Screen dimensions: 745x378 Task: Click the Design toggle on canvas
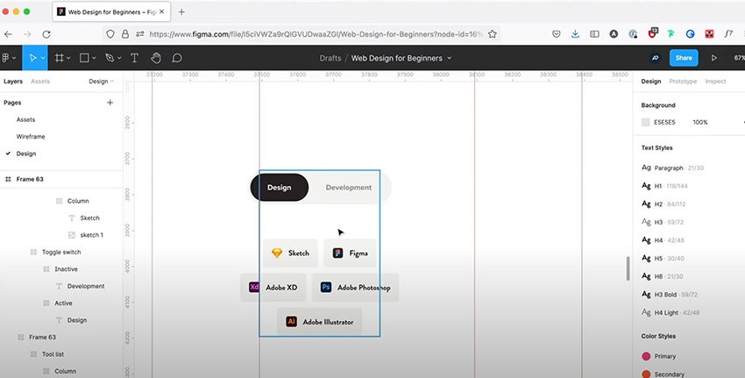(x=280, y=188)
